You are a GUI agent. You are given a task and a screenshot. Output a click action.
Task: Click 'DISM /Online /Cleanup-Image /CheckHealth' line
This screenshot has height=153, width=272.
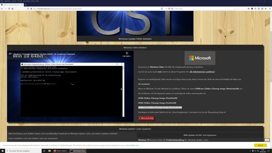[x=158, y=98]
